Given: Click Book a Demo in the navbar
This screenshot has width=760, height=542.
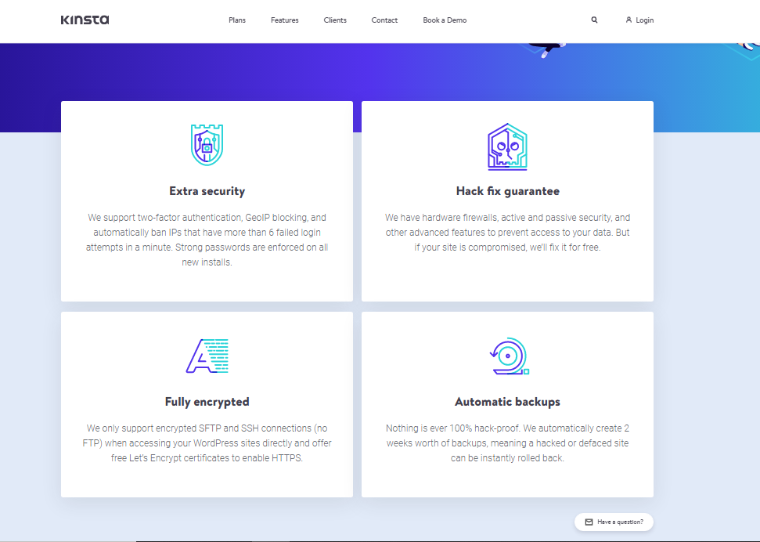Looking at the screenshot, I should pyautogui.click(x=445, y=20).
